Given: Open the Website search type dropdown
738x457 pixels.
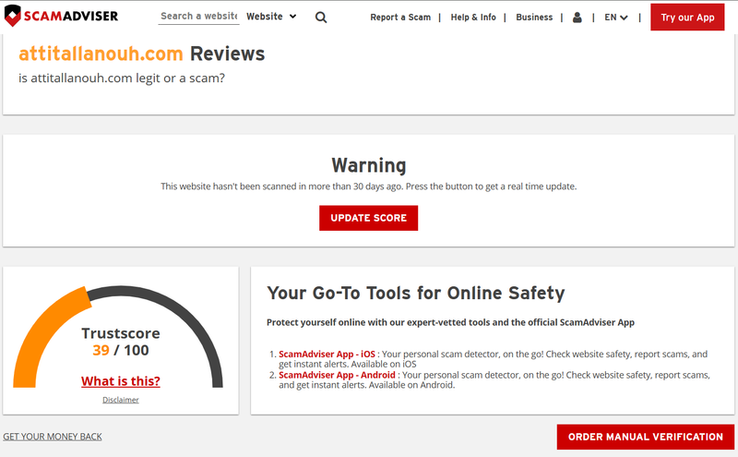Looking at the screenshot, I should [271, 17].
